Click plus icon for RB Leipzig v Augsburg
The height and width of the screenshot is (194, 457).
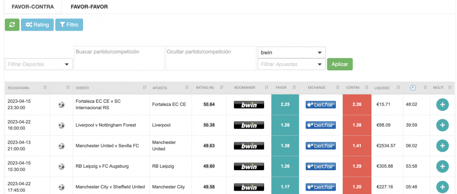(x=442, y=166)
